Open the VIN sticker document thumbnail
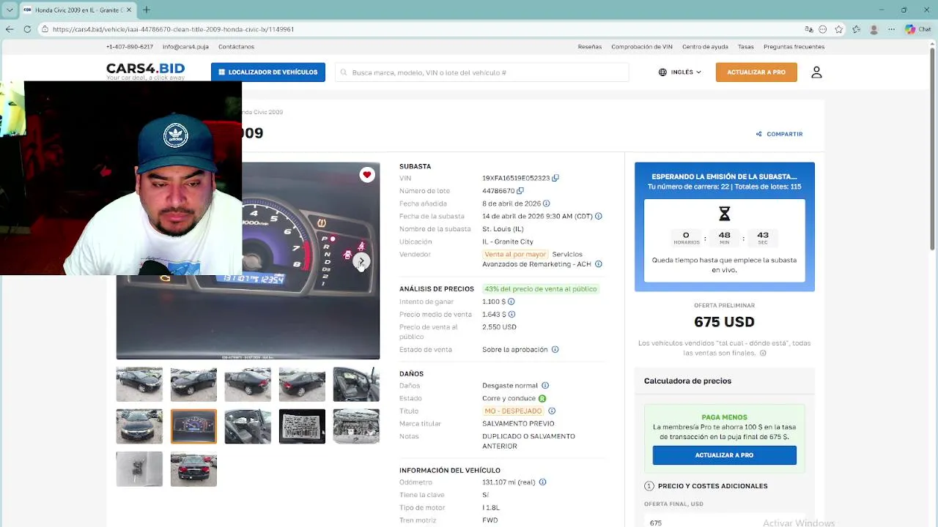The width and height of the screenshot is (938, 527). (302, 427)
